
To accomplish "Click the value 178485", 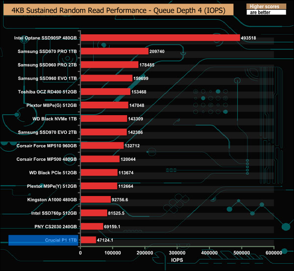I will point(147,65).
